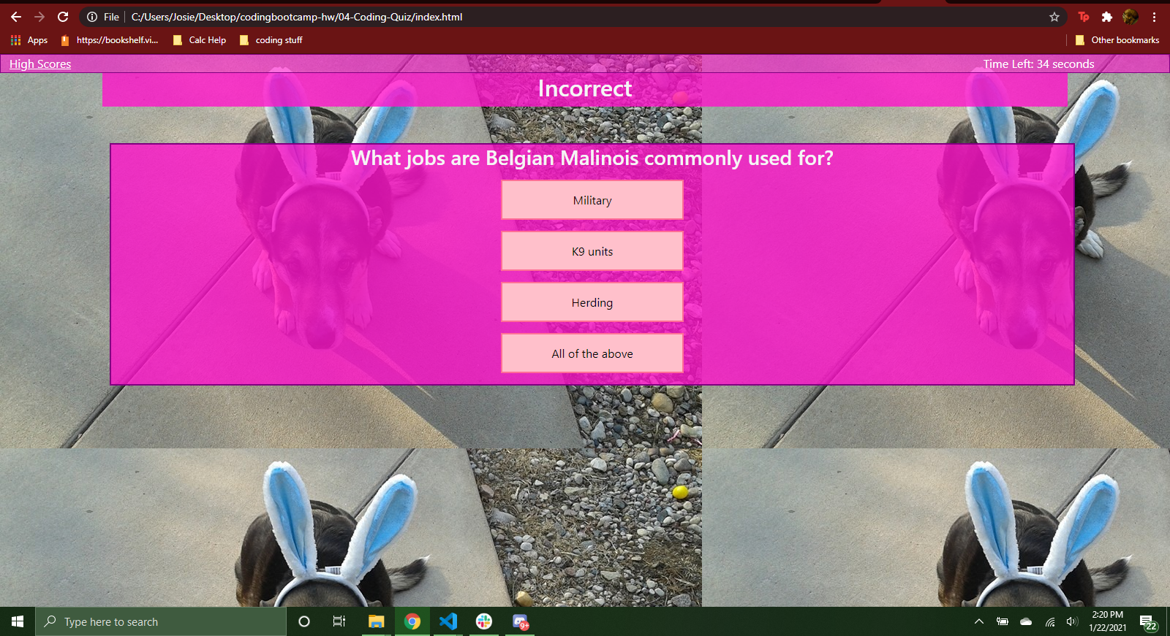Open the Extensions puzzle-piece menu
Viewport: 1170px width, 636px height.
[x=1107, y=17]
